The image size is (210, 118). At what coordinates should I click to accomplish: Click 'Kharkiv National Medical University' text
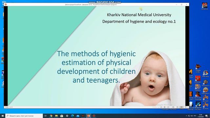tap(139, 15)
